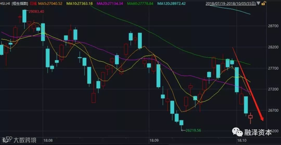Click the 18.10 date axis label
Image resolution: width=281 pixels, height=145 pixels.
pos(241,140)
